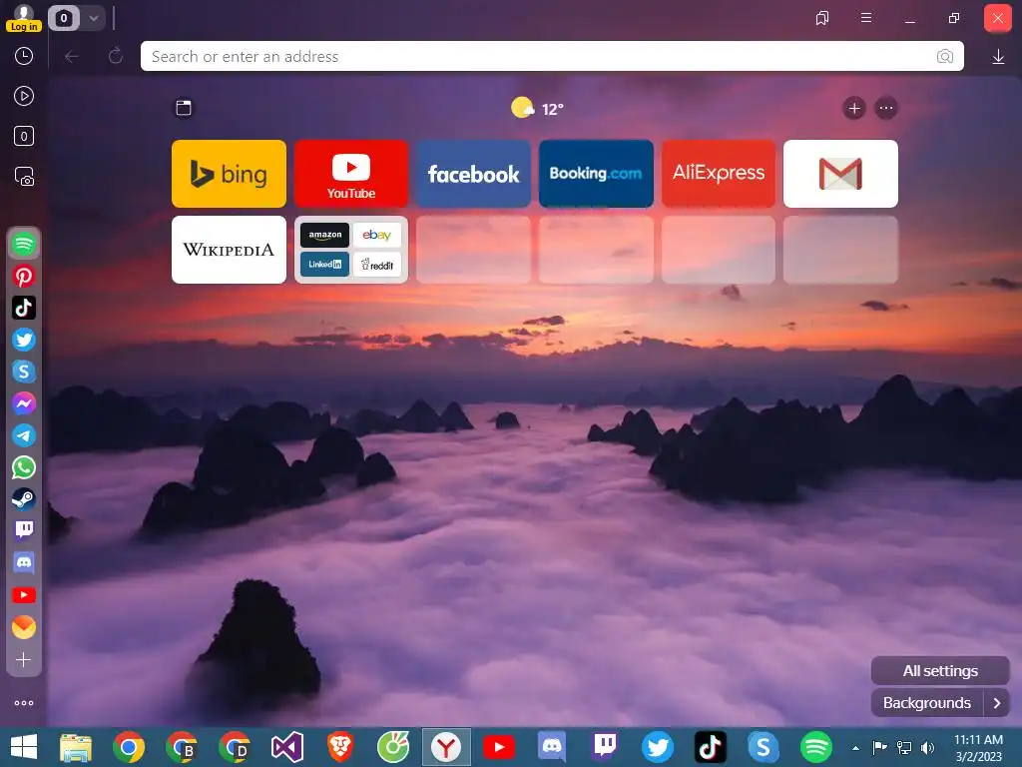1022x767 pixels.
Task: Click the window icon above the tiles
Action: click(184, 108)
